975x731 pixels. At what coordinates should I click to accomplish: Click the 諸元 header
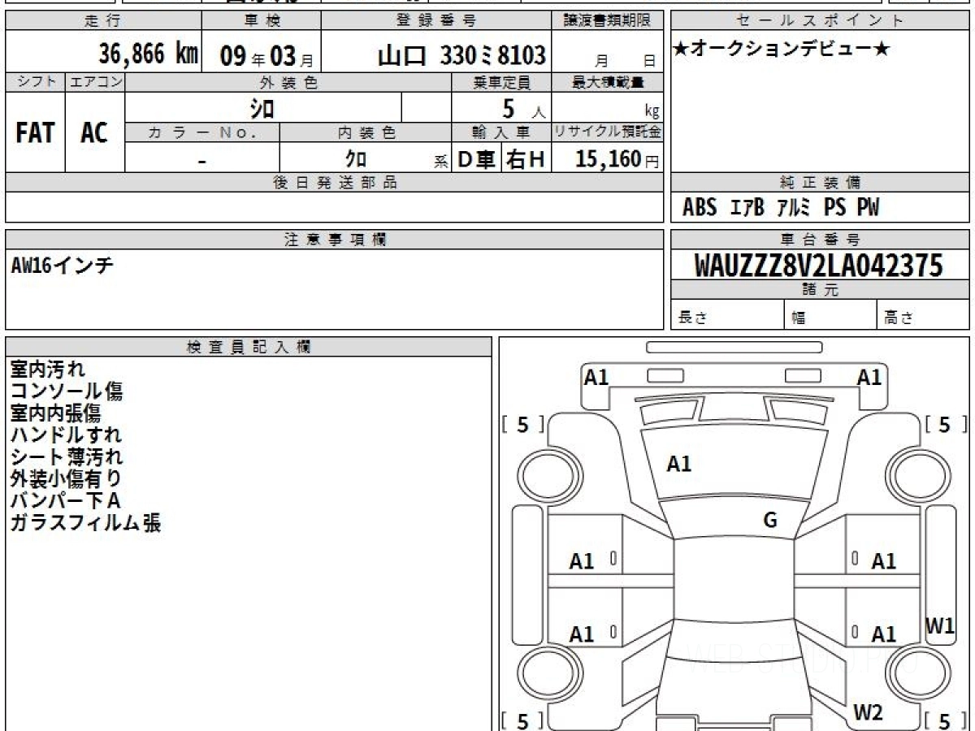coord(820,290)
